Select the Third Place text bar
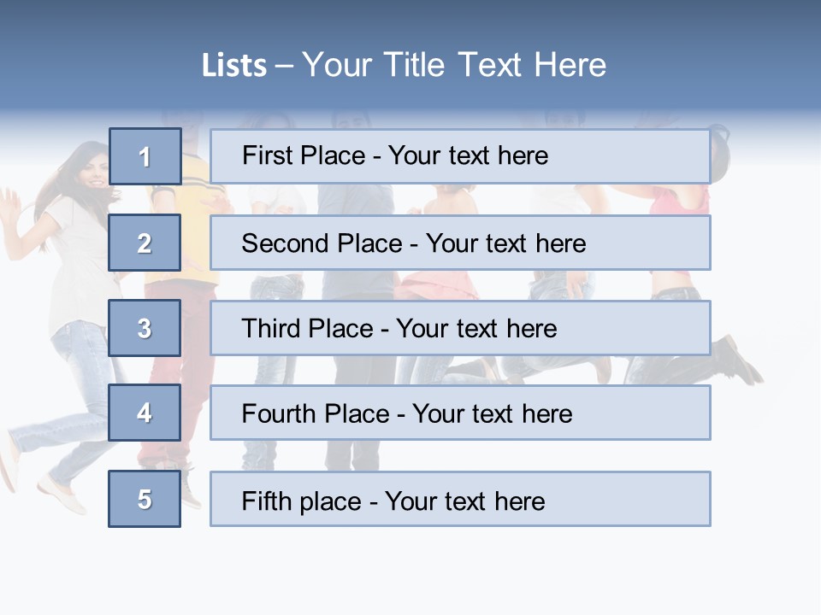Screen dimensions: 821x615 pyautogui.click(x=460, y=328)
